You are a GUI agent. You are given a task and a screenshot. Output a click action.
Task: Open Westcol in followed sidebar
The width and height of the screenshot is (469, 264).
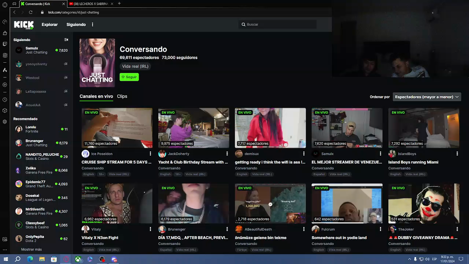click(x=41, y=78)
